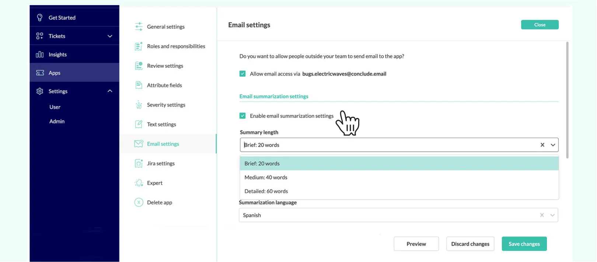Click the Jira settings icon
The image size is (597, 262).
coord(139,163)
